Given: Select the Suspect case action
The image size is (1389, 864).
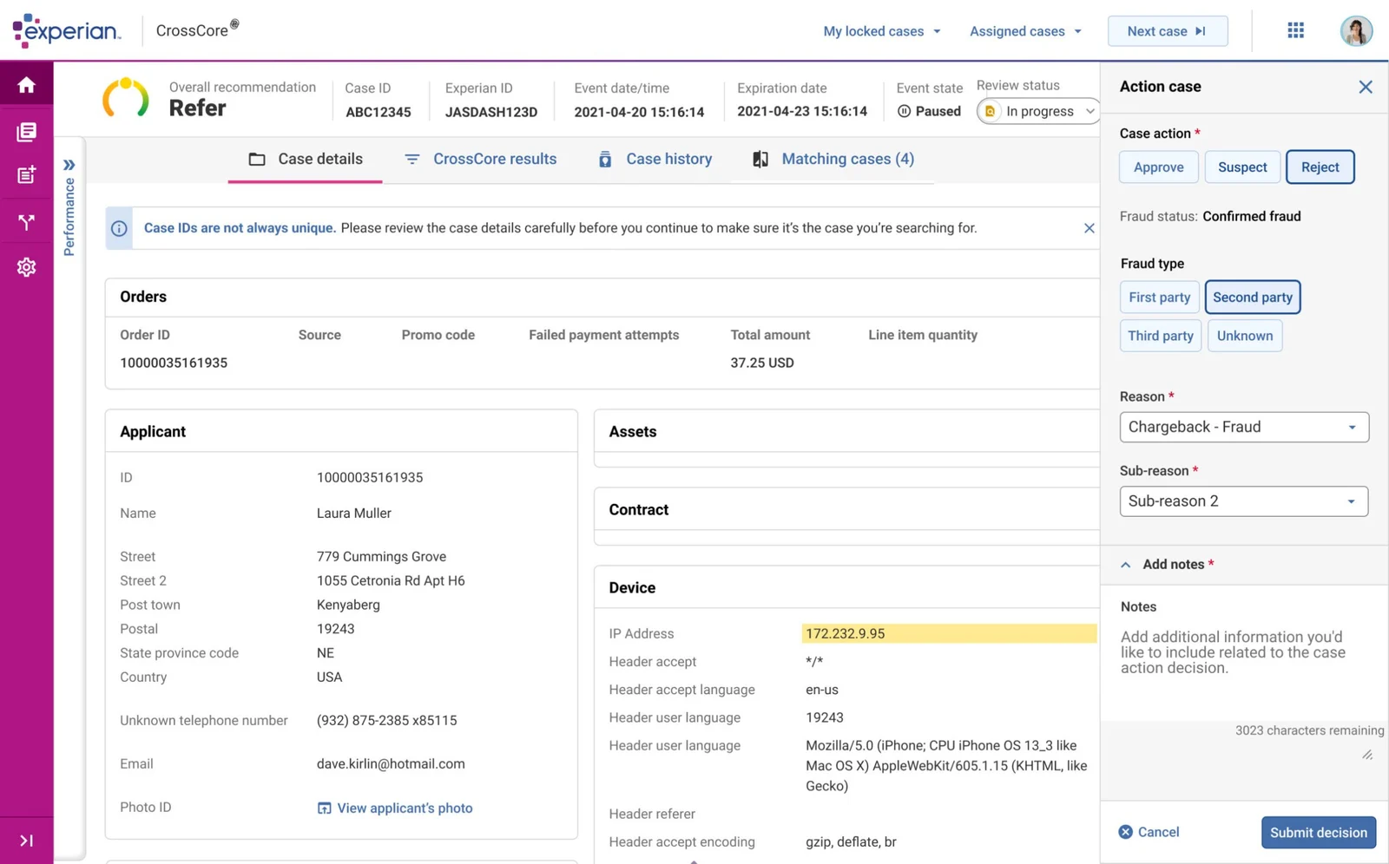Looking at the screenshot, I should pyautogui.click(x=1242, y=167).
